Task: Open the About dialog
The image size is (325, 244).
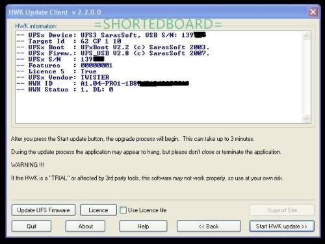Action: tap(86, 226)
